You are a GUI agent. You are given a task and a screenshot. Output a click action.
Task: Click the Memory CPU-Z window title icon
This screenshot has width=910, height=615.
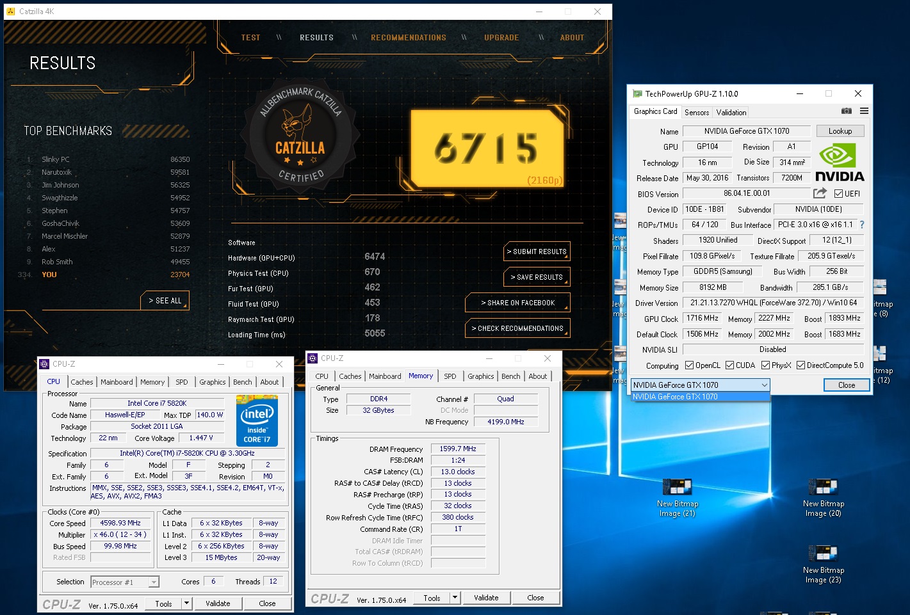tap(313, 358)
